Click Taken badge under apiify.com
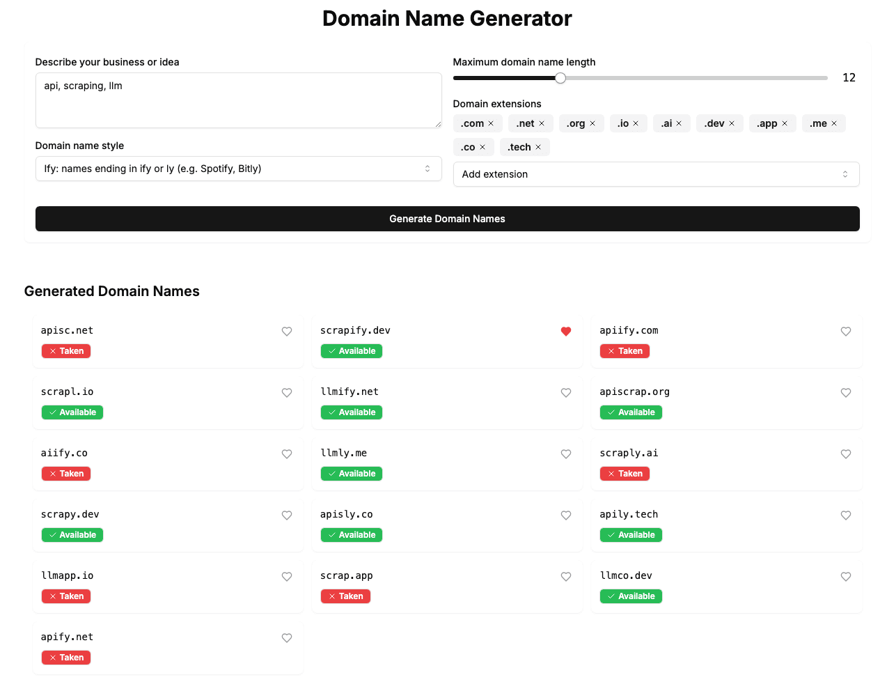The image size is (887, 698). [625, 351]
